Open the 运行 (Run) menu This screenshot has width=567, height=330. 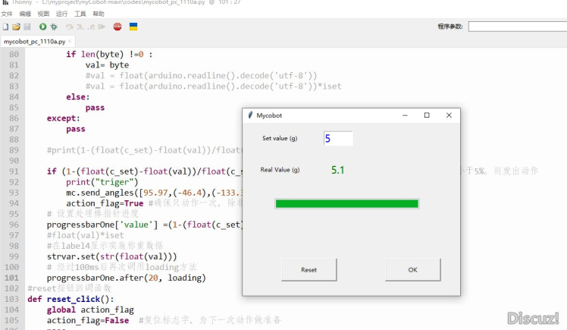pyautogui.click(x=62, y=14)
